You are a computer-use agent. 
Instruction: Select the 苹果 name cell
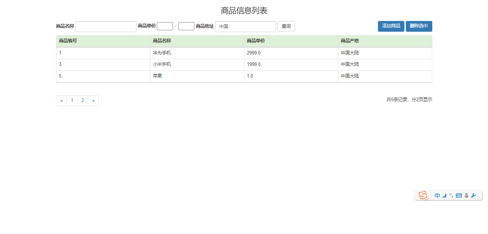pyautogui.click(x=197, y=76)
